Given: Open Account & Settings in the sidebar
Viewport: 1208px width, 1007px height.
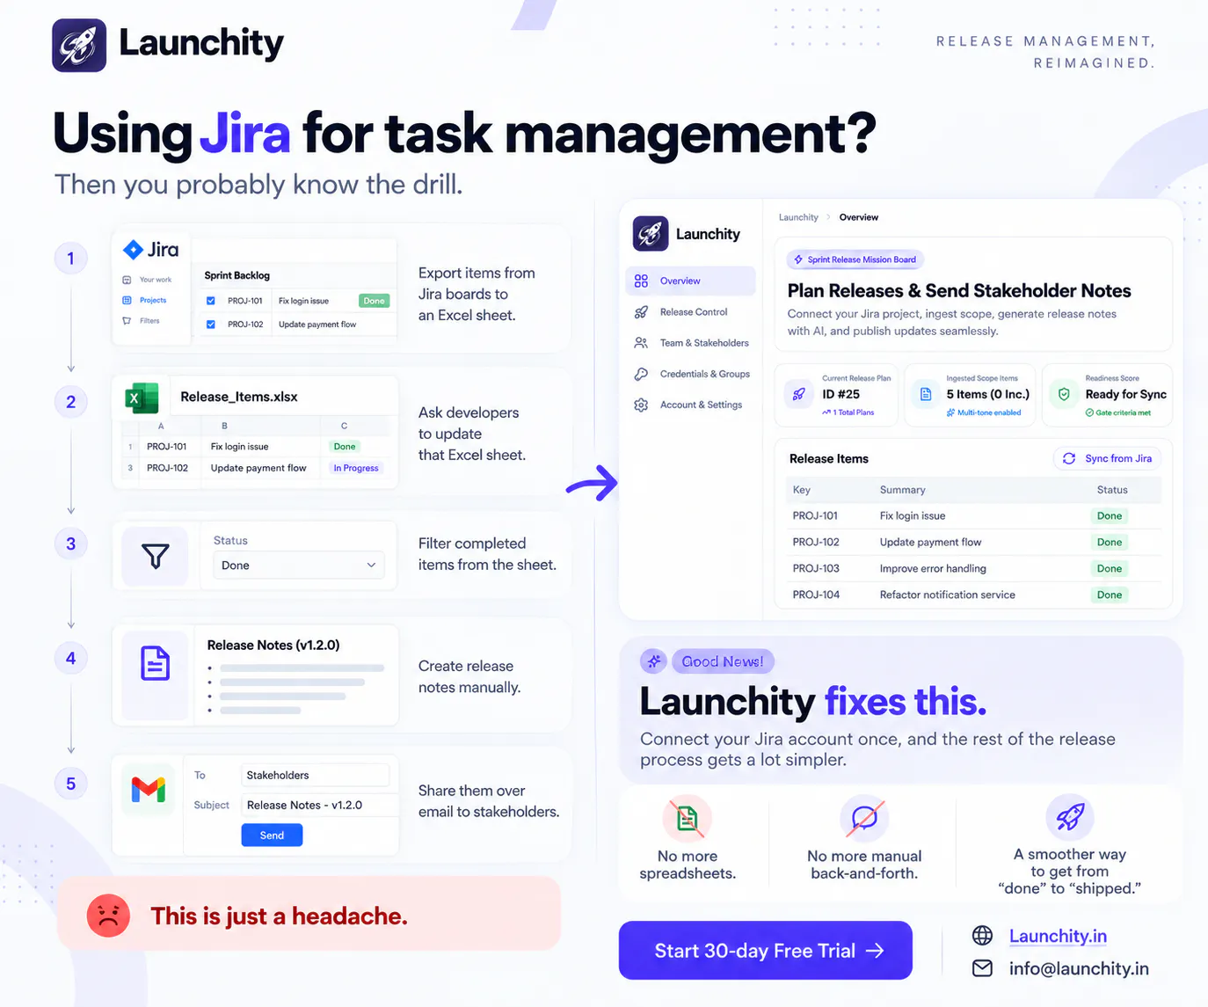Looking at the screenshot, I should [690, 405].
